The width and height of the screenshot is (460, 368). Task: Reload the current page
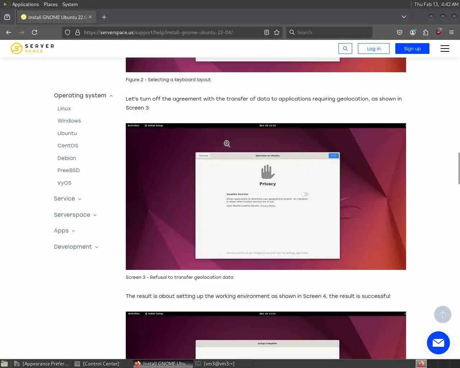(34, 32)
